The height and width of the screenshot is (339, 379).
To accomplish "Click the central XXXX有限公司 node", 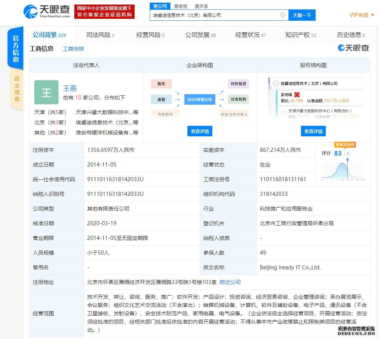I will point(199,99).
